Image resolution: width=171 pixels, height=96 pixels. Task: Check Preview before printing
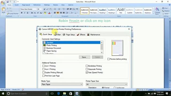point(108,59)
